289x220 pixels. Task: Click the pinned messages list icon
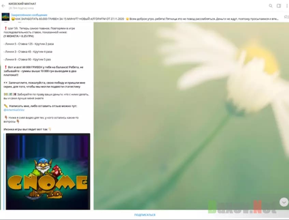(286, 17)
